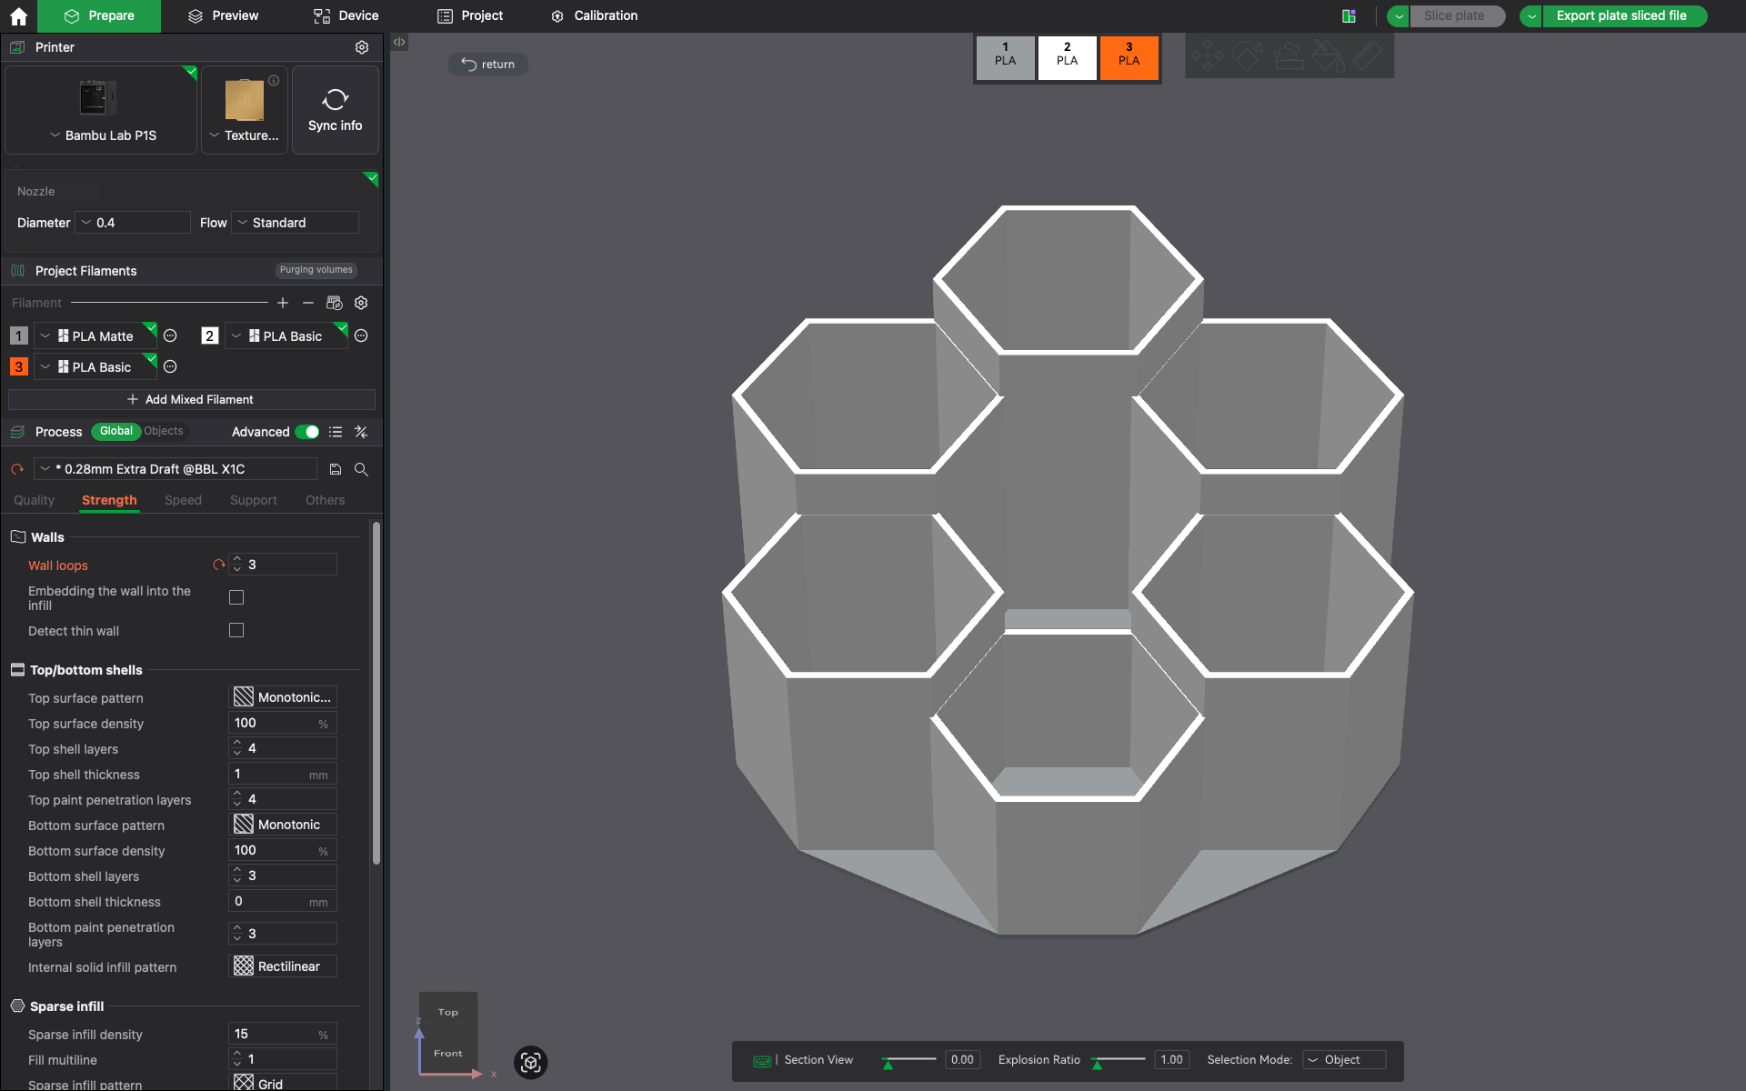1746x1091 pixels.
Task: Click Export plate sliced file
Action: pyautogui.click(x=1623, y=16)
